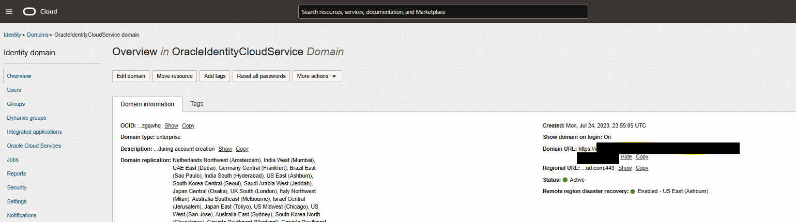Open Dynamic groups in the sidebar
Viewport: 796px width, 222px height.
coord(26,118)
